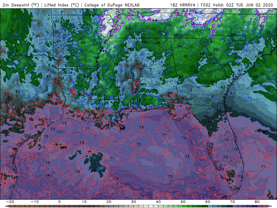Click the '51' dewpoint value in north Georgia
The width and height of the screenshot is (277, 208).
tap(213, 42)
